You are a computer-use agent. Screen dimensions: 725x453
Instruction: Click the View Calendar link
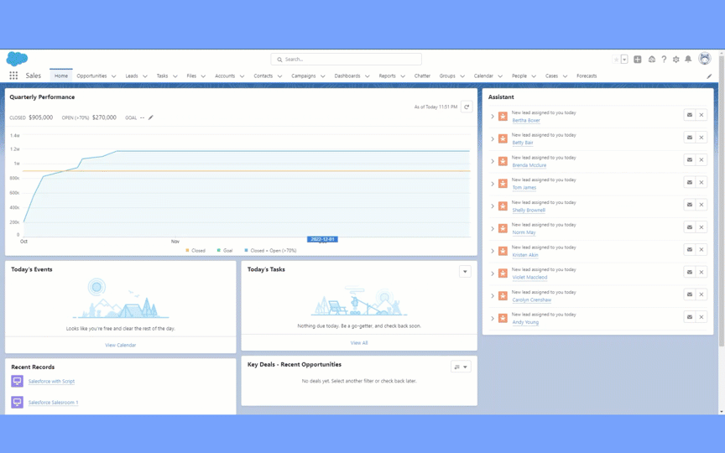[x=120, y=345]
